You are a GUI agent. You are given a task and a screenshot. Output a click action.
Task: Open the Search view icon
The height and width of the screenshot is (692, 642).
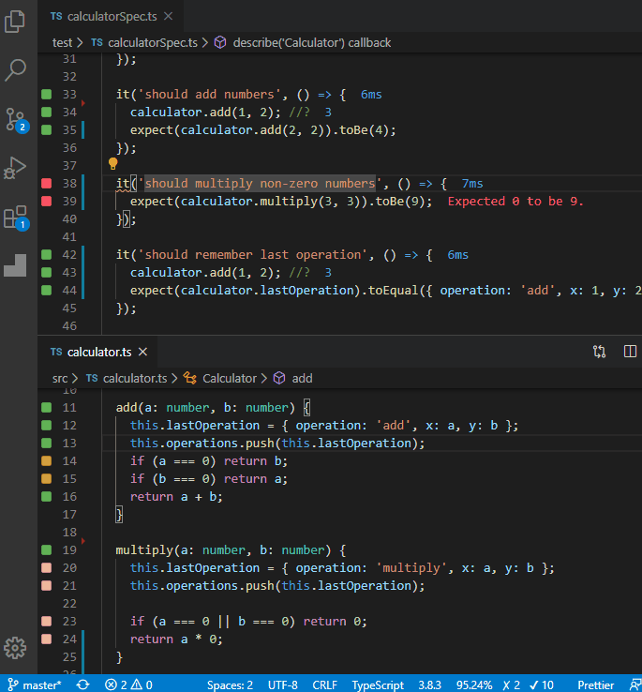(16, 69)
